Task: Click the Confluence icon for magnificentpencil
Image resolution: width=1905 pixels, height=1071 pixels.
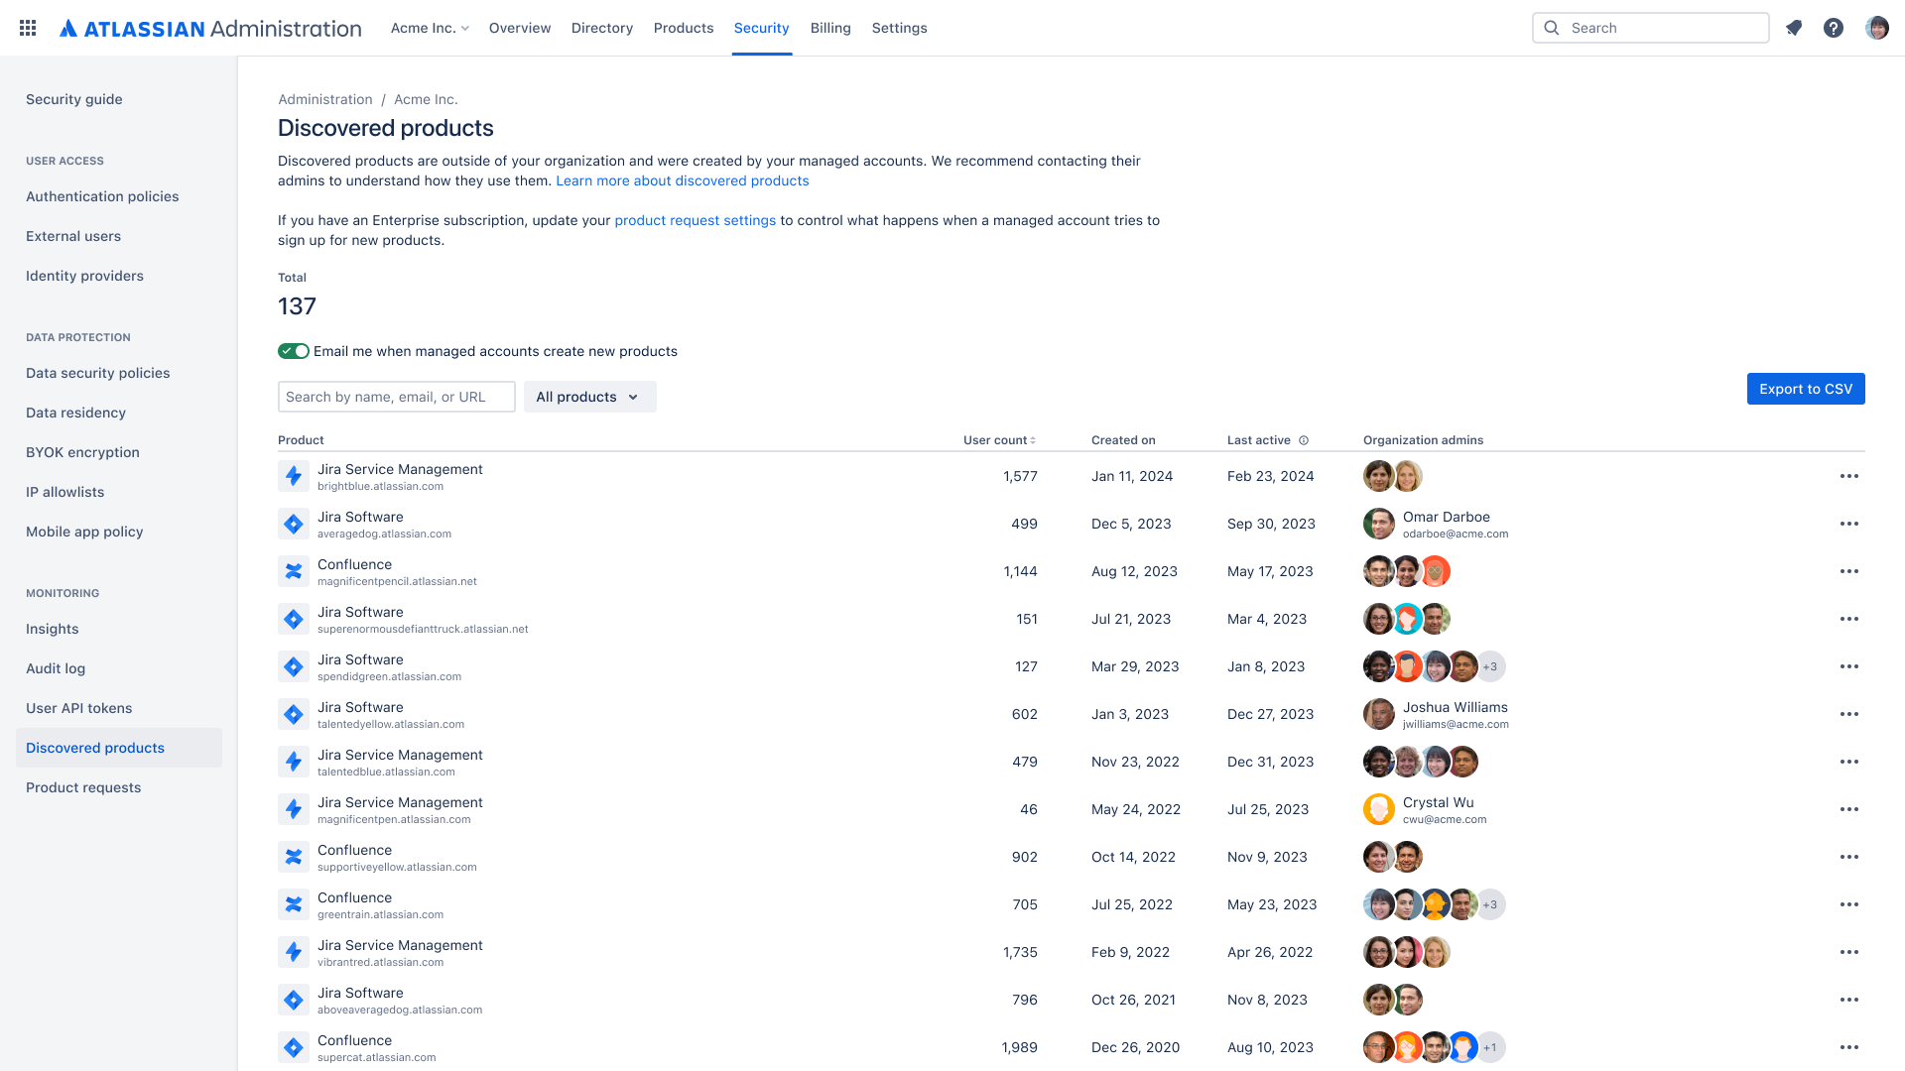Action: [295, 571]
